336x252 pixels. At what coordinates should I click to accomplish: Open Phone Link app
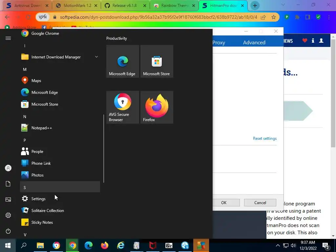(x=60, y=163)
